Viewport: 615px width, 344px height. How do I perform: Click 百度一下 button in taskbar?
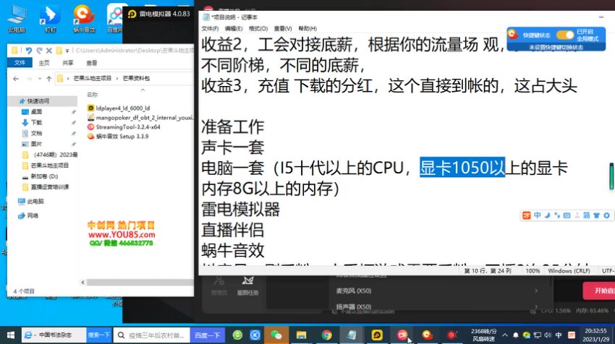point(207,335)
